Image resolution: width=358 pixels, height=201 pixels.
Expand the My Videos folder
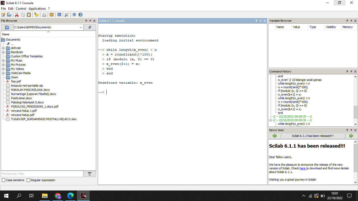tap(3, 69)
